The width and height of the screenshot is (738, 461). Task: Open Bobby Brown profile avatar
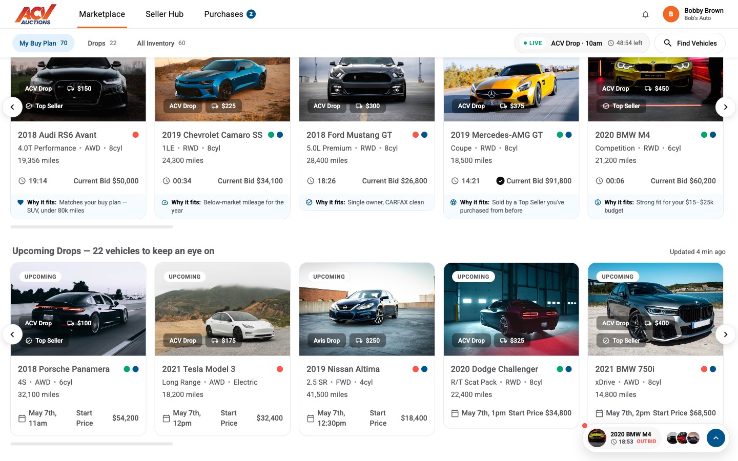(671, 14)
